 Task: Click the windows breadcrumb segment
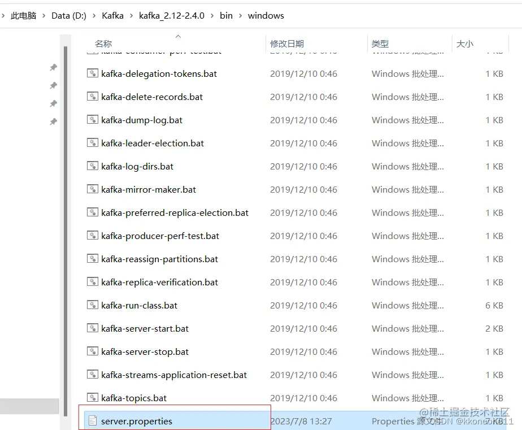[x=266, y=16]
